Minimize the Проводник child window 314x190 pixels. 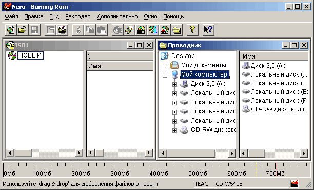click(286, 45)
